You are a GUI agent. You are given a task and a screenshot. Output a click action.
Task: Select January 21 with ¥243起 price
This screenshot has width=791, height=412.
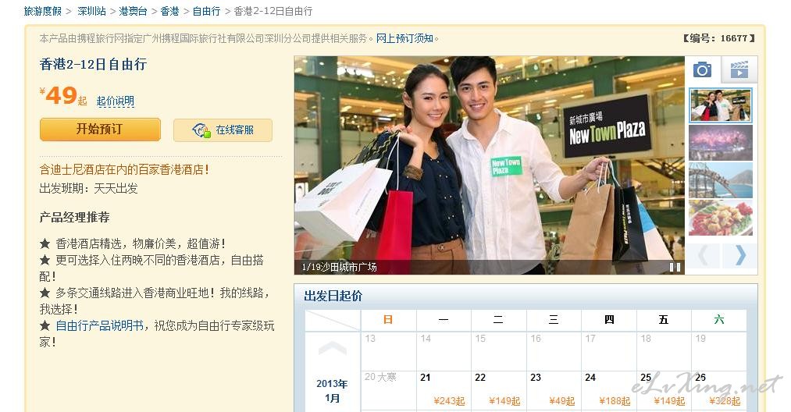(444, 390)
